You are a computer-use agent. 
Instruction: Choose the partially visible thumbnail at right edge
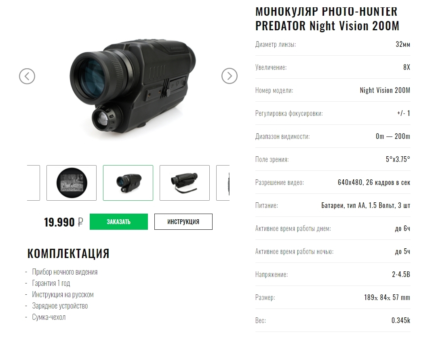[223, 183]
